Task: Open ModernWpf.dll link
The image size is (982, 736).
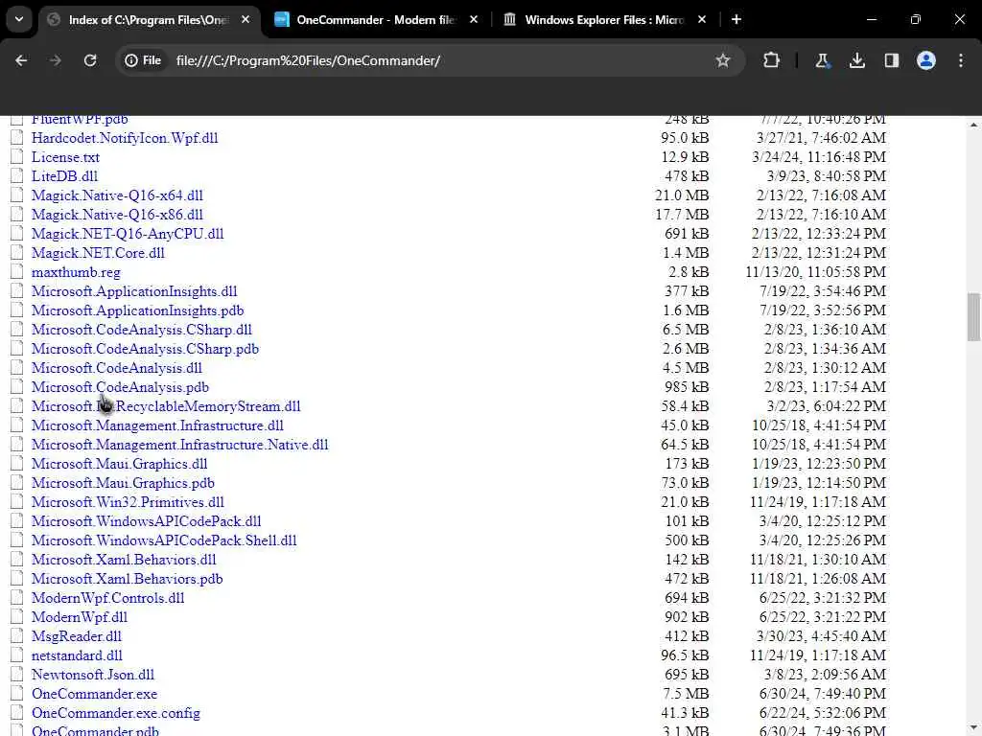Action: (x=79, y=617)
